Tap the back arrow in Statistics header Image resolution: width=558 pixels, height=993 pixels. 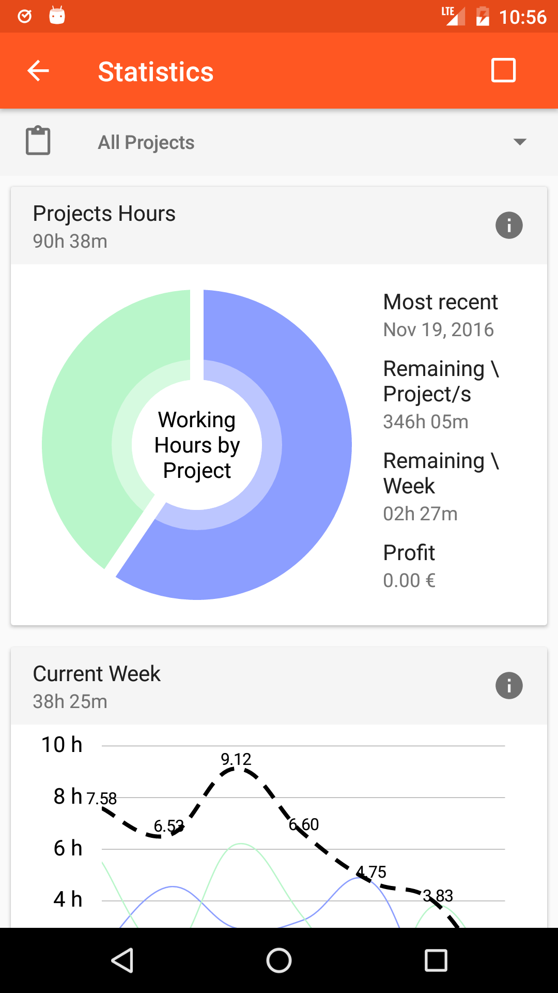point(38,71)
